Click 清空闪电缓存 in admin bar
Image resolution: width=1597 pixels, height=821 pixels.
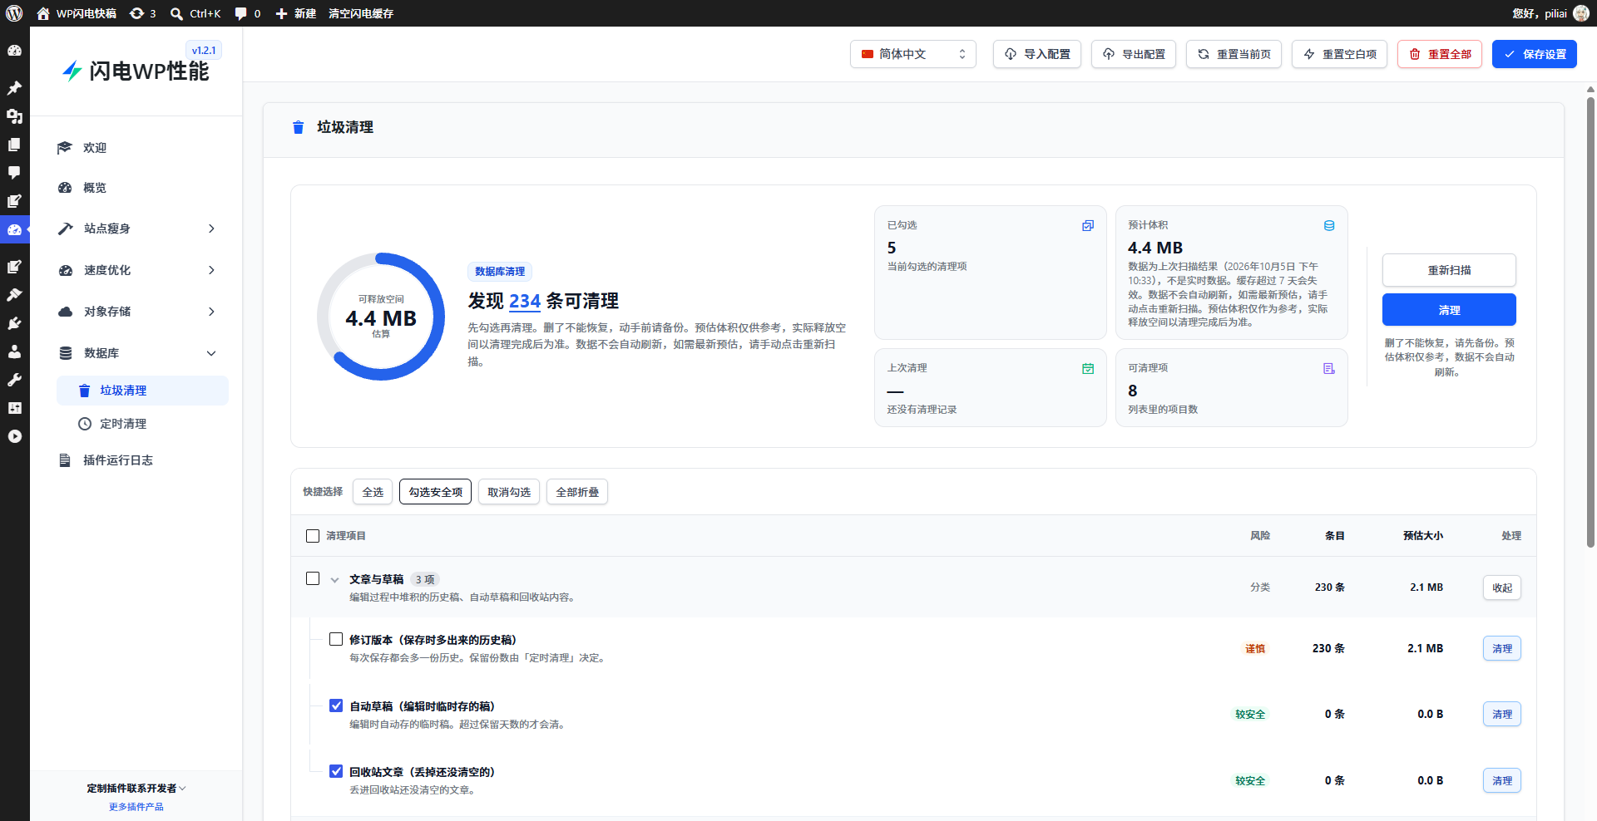(361, 13)
